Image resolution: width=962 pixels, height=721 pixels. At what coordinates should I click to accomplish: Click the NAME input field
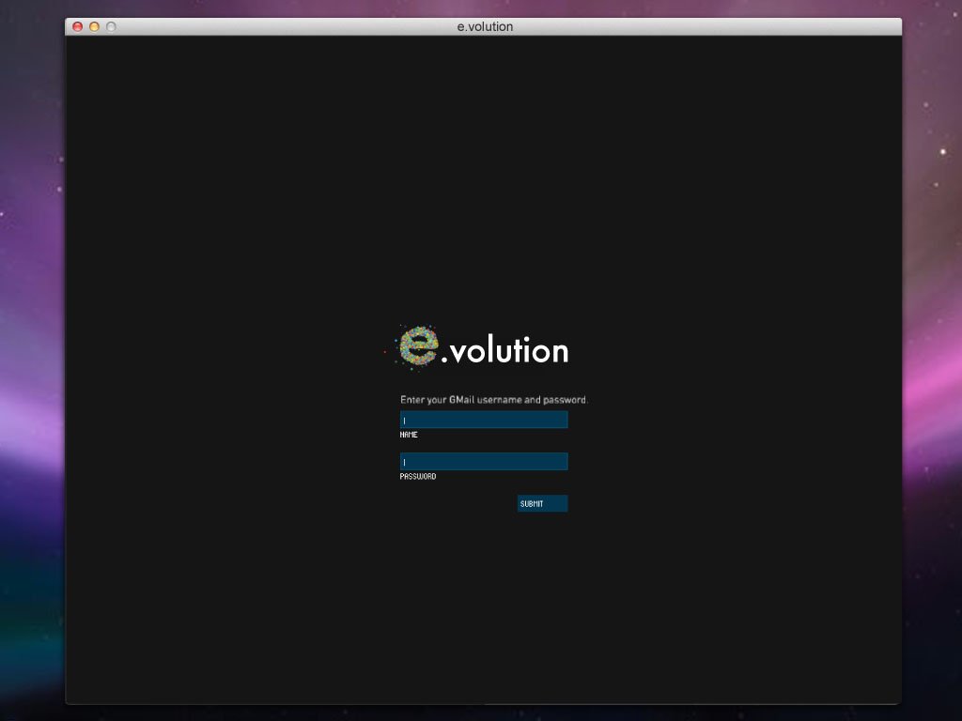484,420
